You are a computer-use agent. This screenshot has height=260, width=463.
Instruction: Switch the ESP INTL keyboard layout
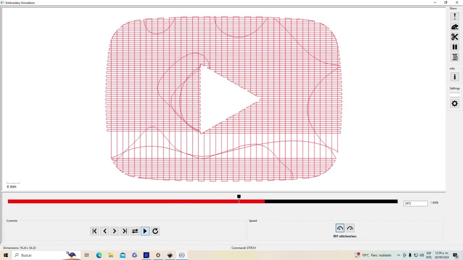(x=429, y=255)
